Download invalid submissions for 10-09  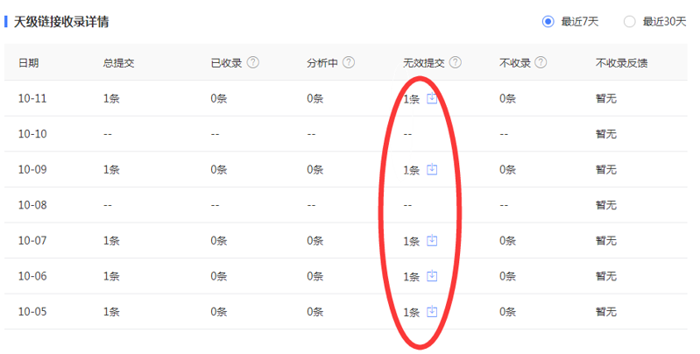point(432,169)
